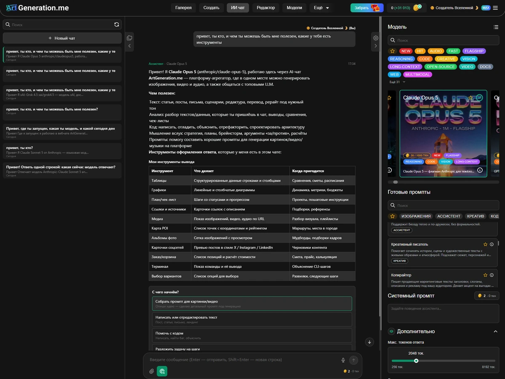Open info for Креативный писатель prompt
This screenshot has width=505, height=379.
coord(492,244)
